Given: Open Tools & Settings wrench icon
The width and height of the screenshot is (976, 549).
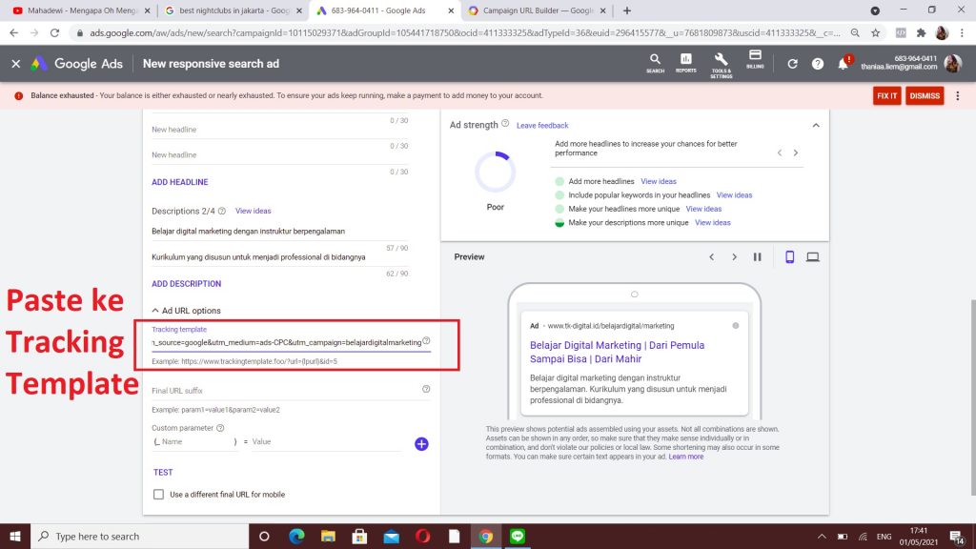Looking at the screenshot, I should coord(721,61).
